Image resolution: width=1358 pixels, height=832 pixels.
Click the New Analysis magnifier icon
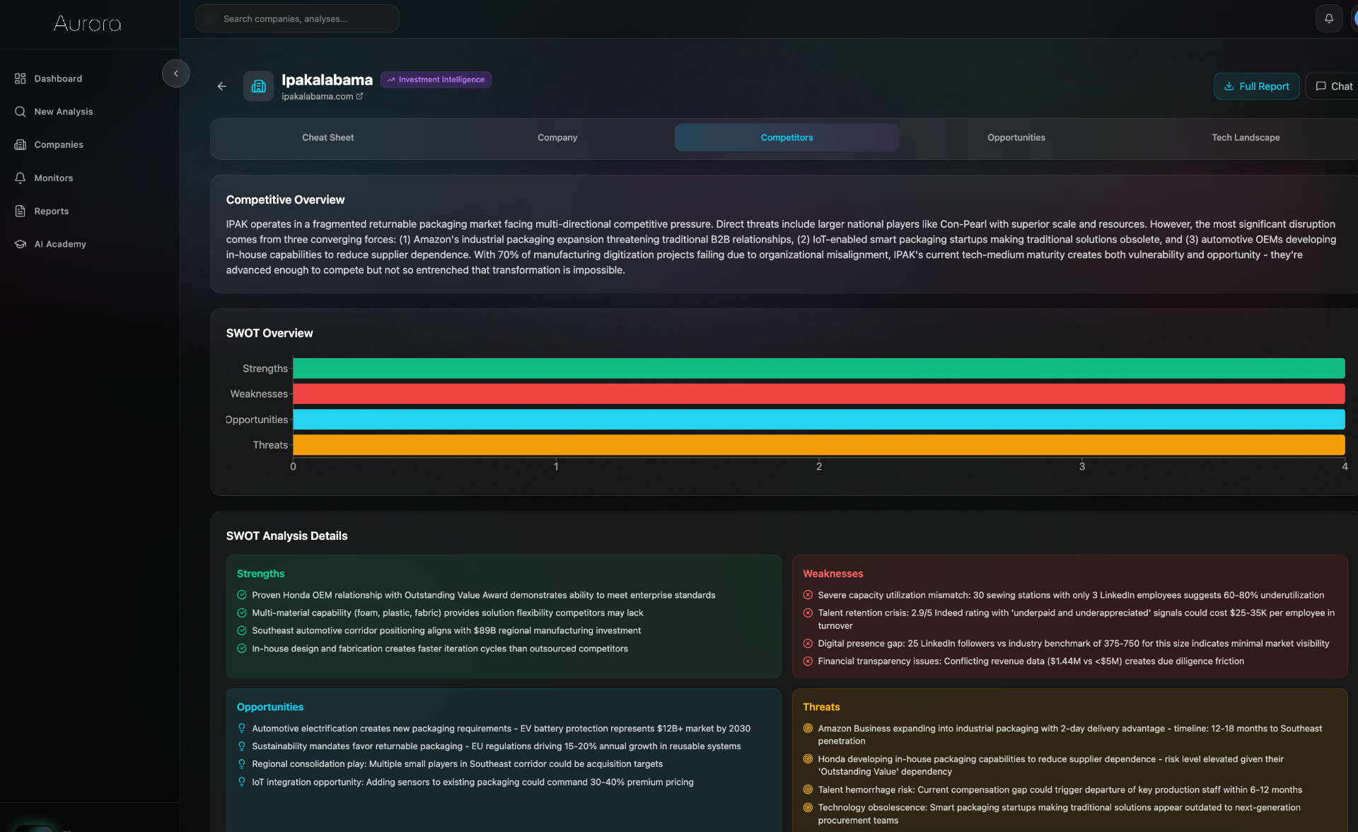[x=21, y=112]
